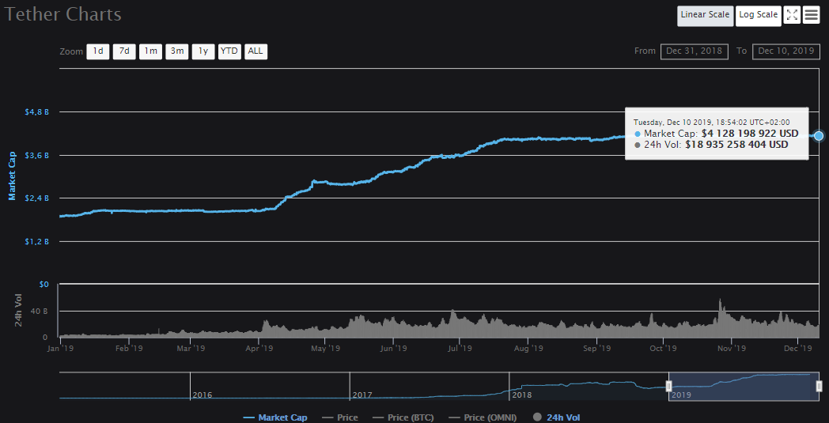
Task: Click the Jan '19 axis label
Action: (61, 349)
